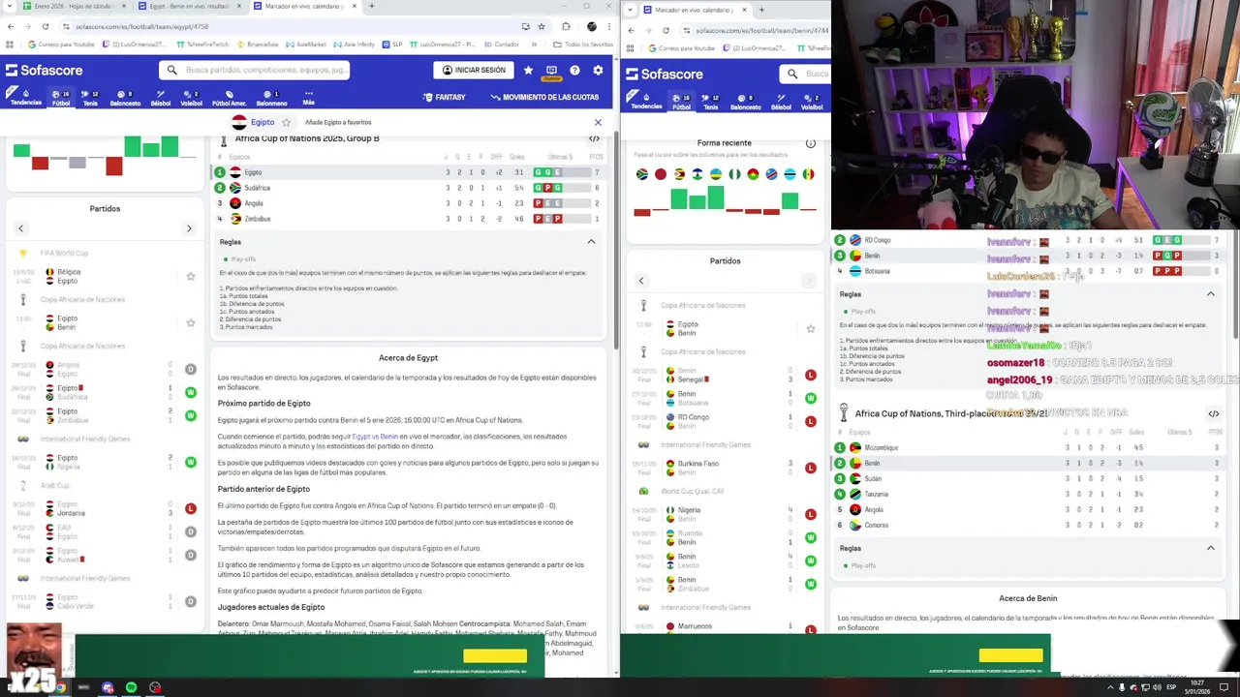Screen dimensions: 1240x697
Task: Open the help question mark icon
Action: (x=574, y=70)
